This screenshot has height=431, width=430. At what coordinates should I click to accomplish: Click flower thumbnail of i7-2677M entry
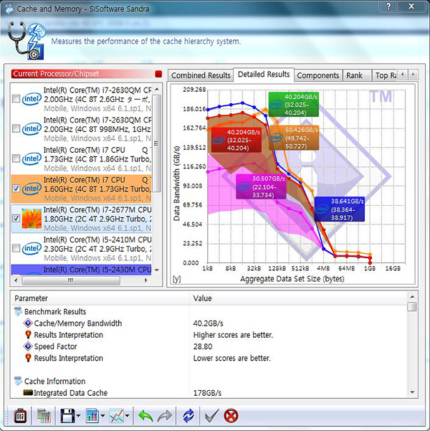32,218
